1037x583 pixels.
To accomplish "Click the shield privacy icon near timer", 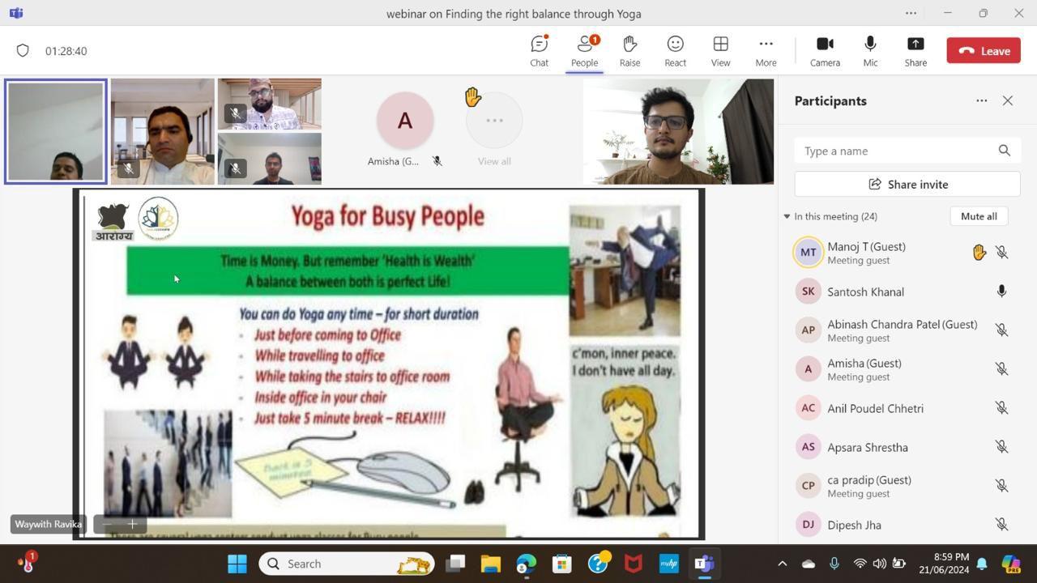I will (23, 51).
